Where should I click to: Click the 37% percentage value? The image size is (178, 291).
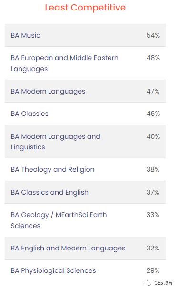point(153,192)
